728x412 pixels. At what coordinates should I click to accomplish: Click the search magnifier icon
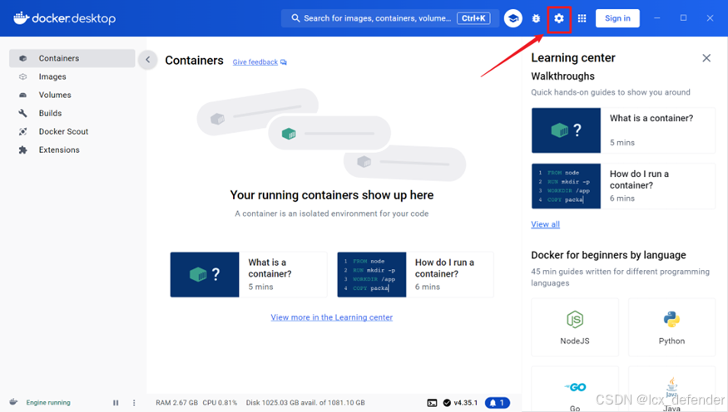tap(295, 18)
